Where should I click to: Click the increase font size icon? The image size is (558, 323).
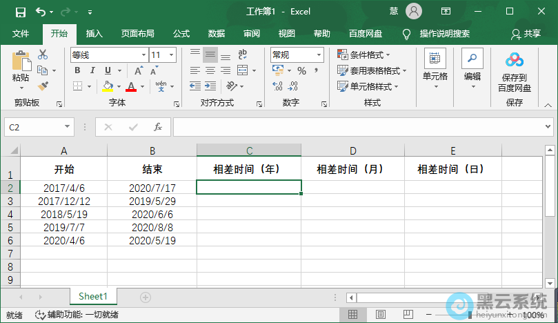[x=139, y=70]
